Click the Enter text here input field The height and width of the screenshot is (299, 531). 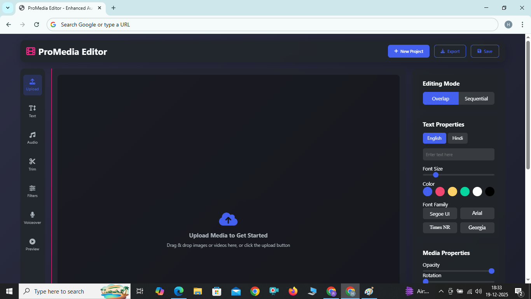[x=458, y=154]
